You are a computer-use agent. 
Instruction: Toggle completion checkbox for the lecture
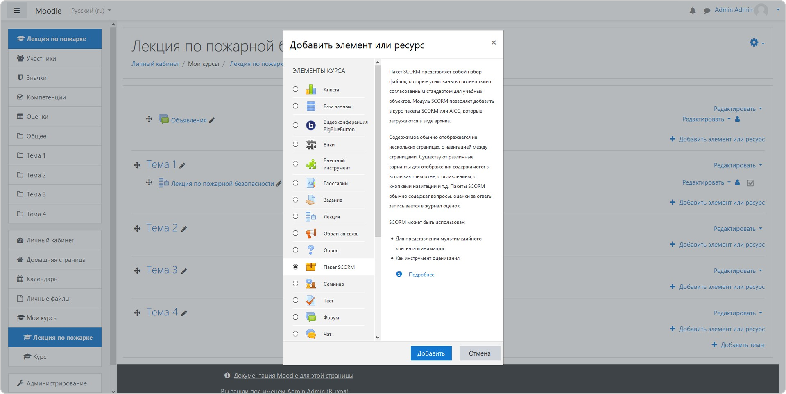tap(750, 183)
